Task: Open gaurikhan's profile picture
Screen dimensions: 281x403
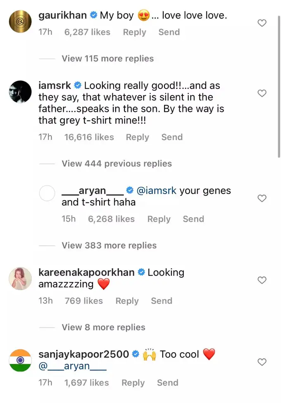Action: tap(20, 21)
